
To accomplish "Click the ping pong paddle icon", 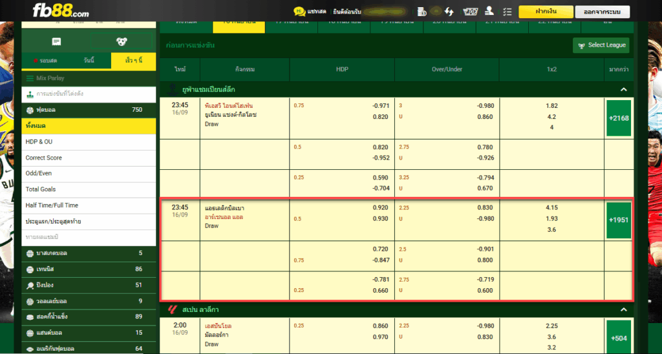I will (x=30, y=286).
